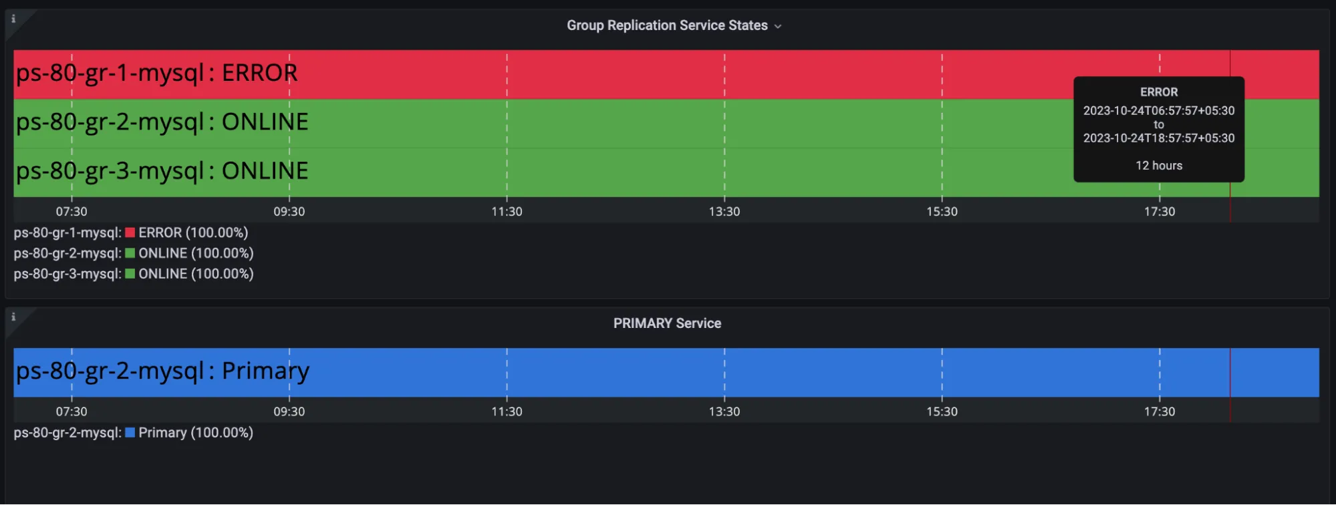Click the PRIMARY Service panel title
This screenshot has width=1336, height=505.
[x=667, y=323]
